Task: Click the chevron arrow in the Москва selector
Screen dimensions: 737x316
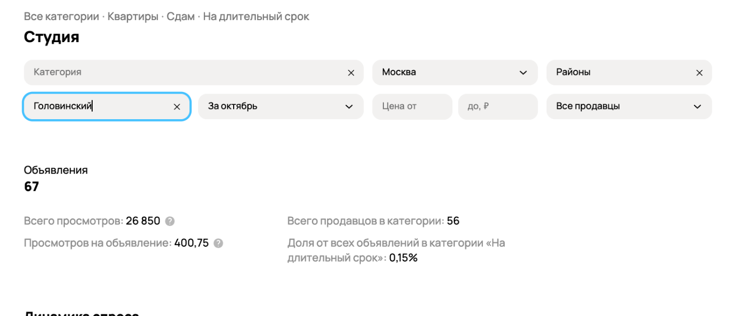Action: click(523, 73)
